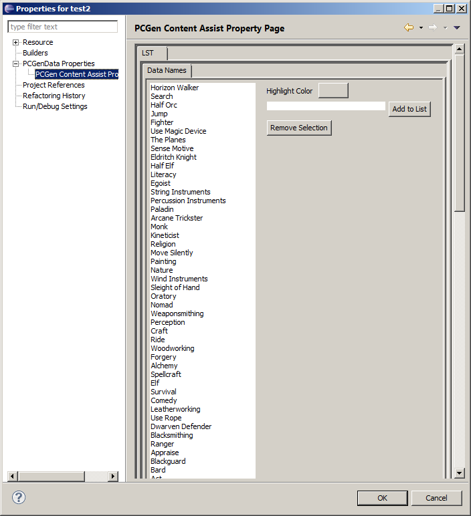Select Monk entry
Image resolution: width=471 pixels, height=516 pixels.
159,227
